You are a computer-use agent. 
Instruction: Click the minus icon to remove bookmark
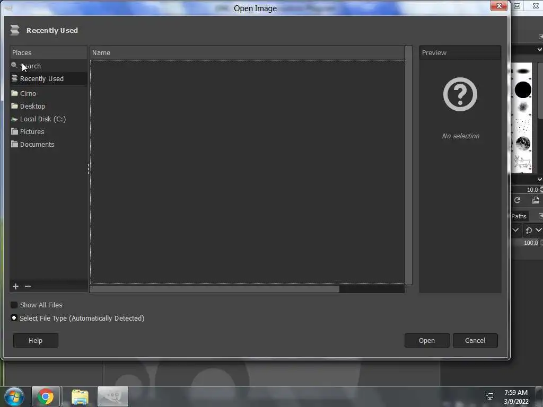[28, 286]
